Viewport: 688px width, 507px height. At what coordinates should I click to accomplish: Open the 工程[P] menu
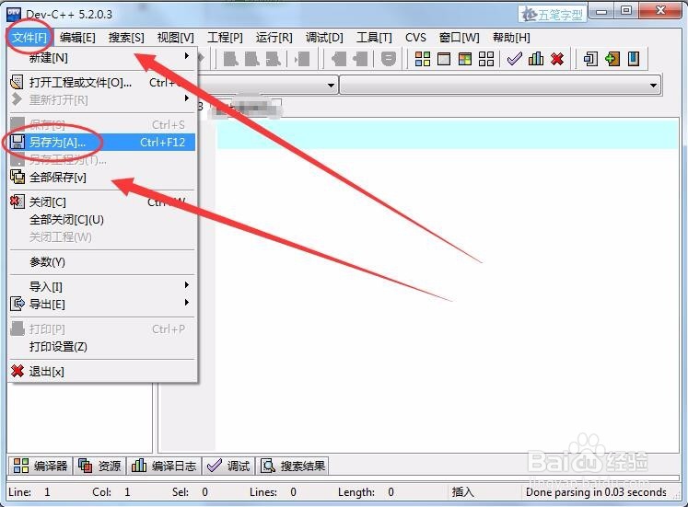[225, 38]
